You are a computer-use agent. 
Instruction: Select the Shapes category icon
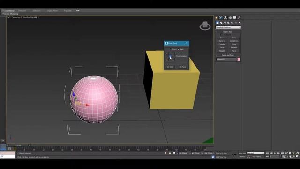221,23
